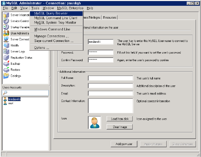Screen dimensions: 201x157
Task: Select the Restore sidebar label
Action: tap(15, 70)
